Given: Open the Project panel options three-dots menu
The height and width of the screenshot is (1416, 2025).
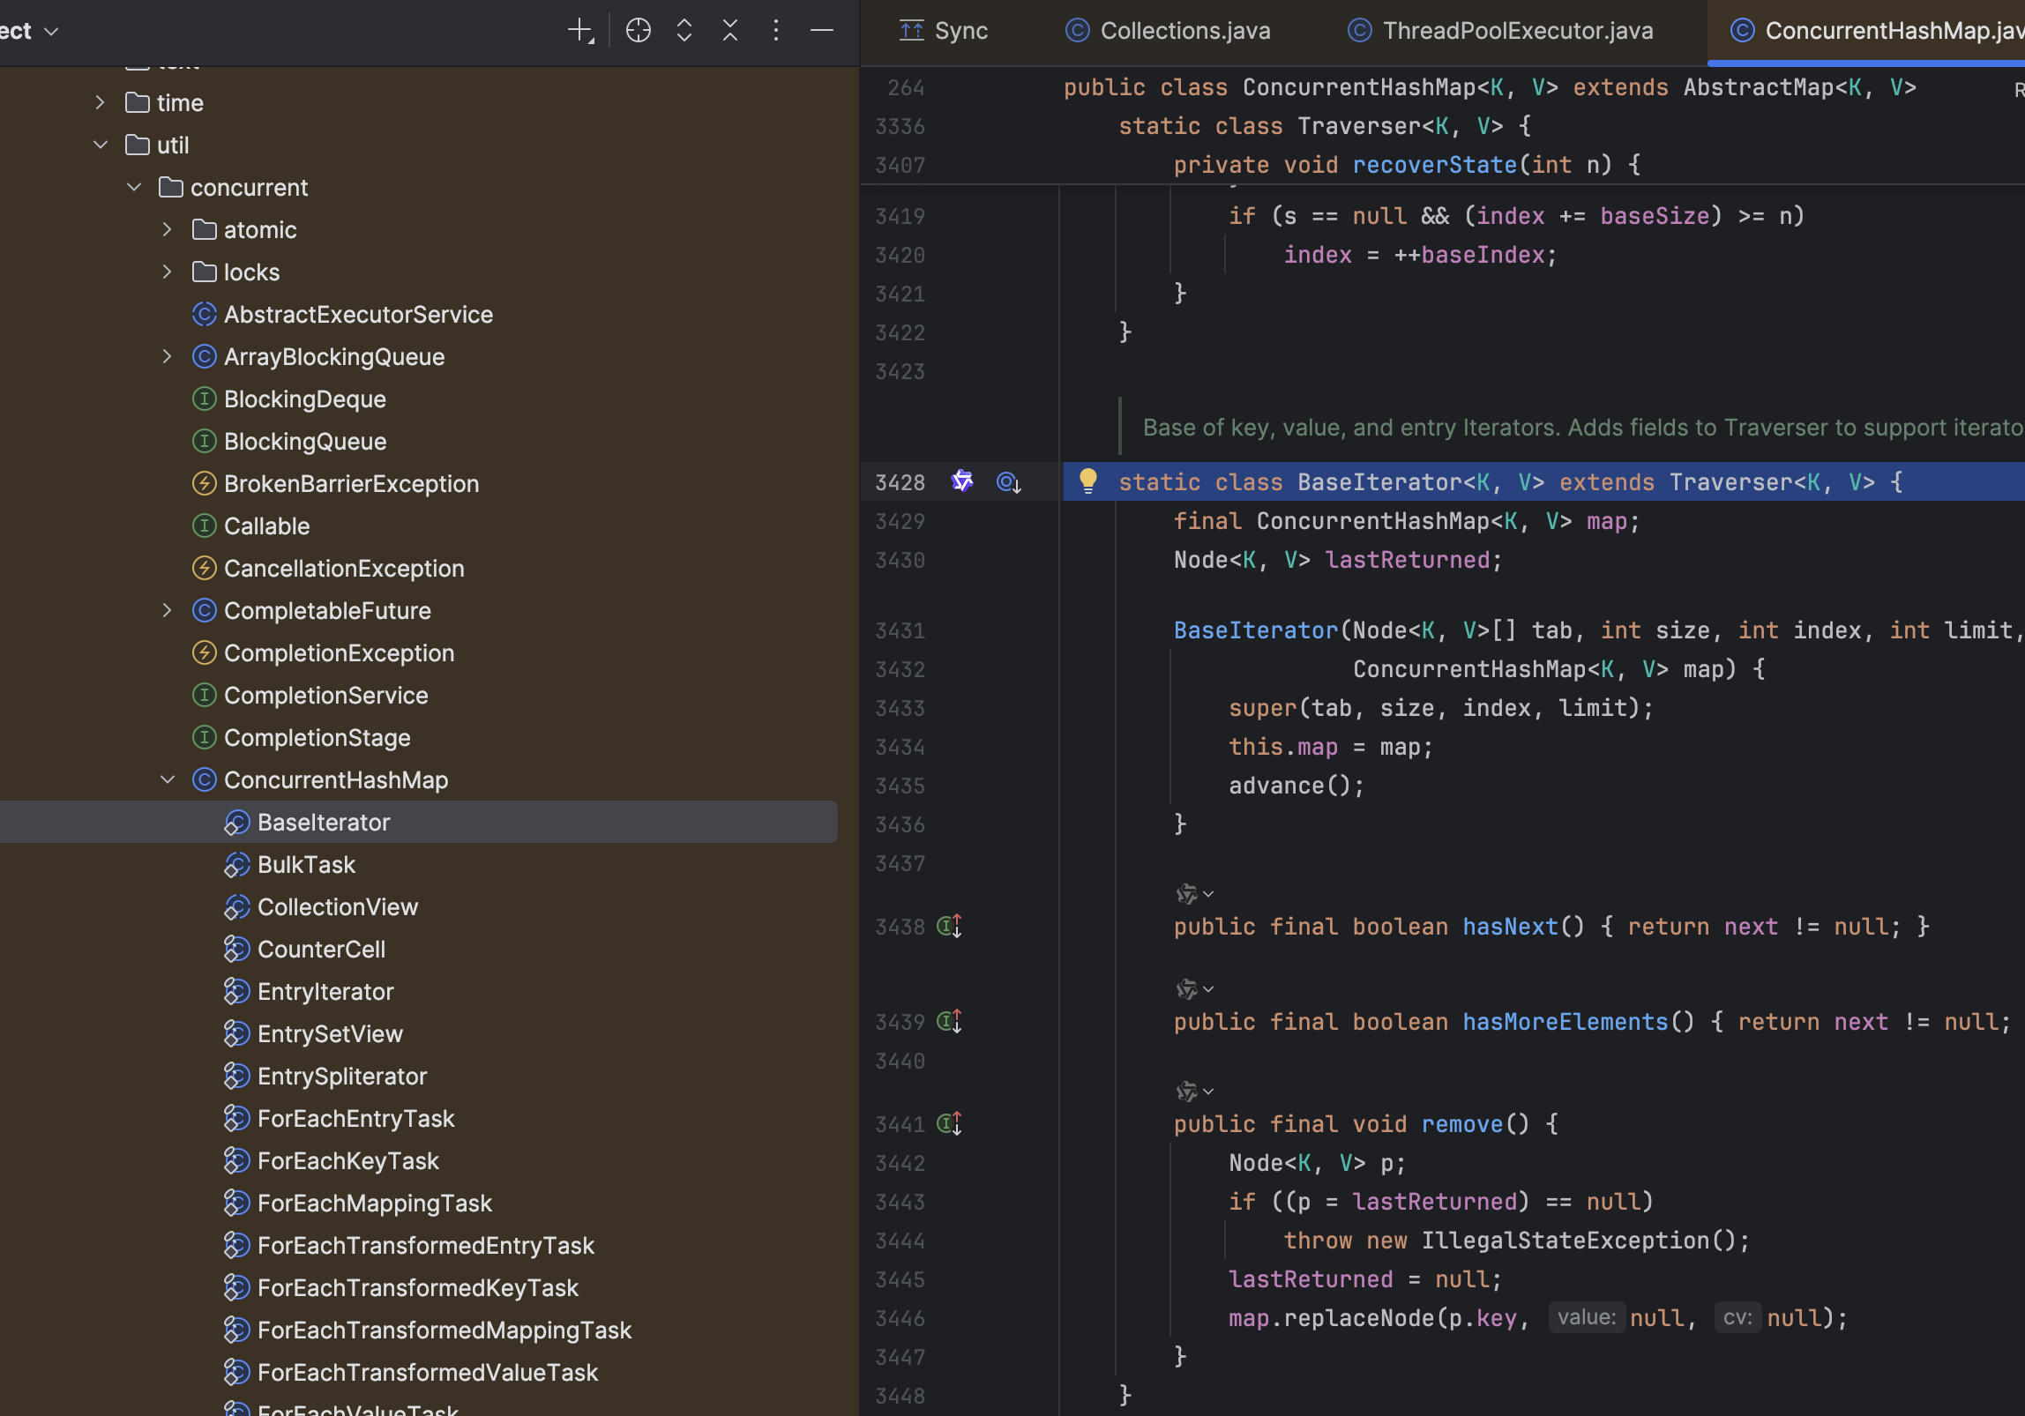Looking at the screenshot, I should pyautogui.click(x=775, y=31).
